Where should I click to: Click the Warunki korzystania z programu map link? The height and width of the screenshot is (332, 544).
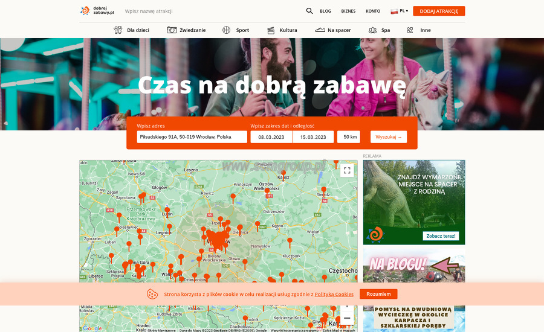294,330
